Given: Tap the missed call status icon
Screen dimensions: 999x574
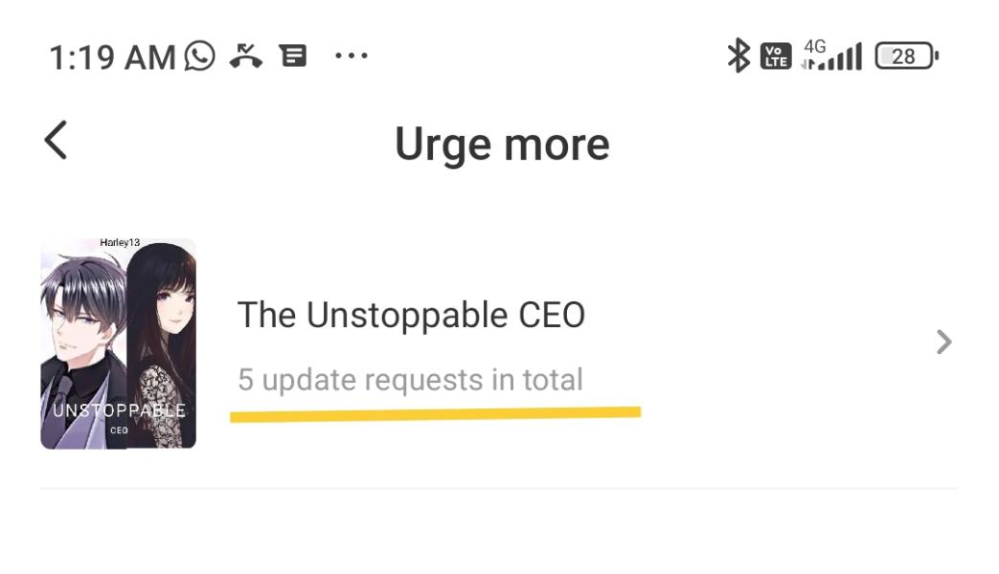Looking at the screenshot, I should 246,56.
